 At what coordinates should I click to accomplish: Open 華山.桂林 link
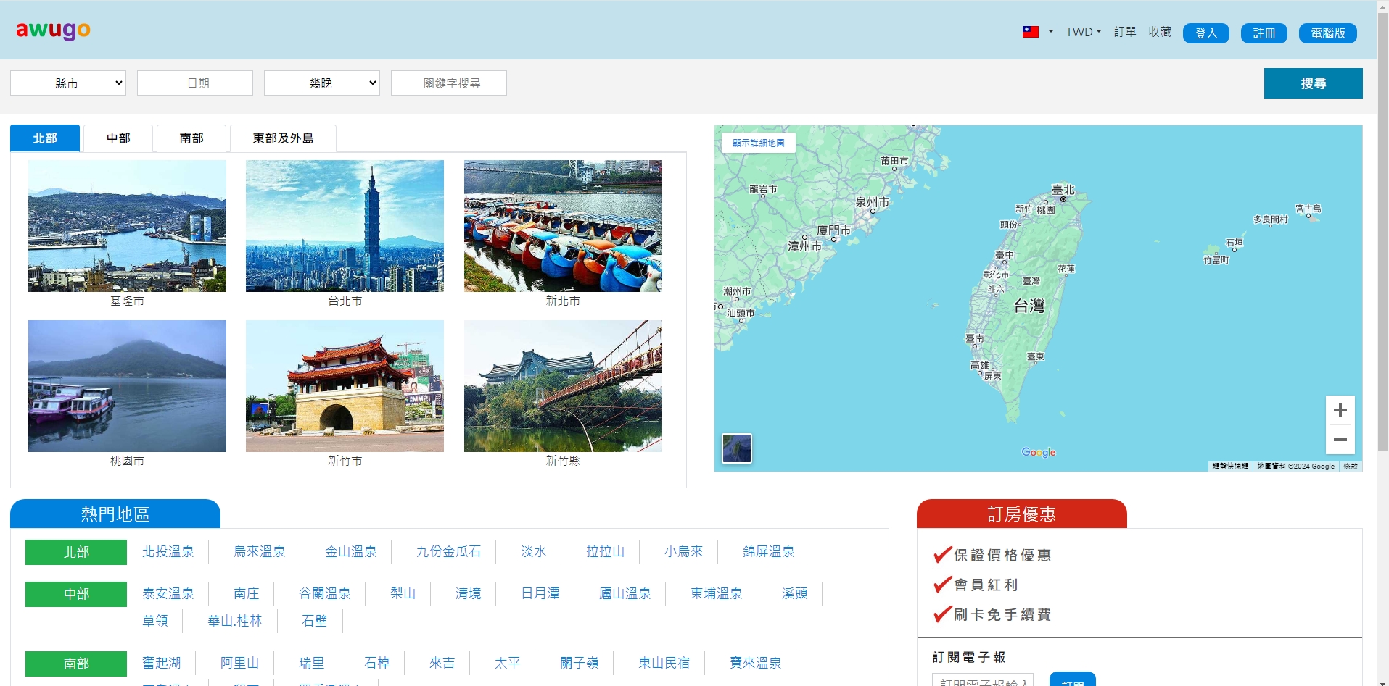[x=234, y=622]
